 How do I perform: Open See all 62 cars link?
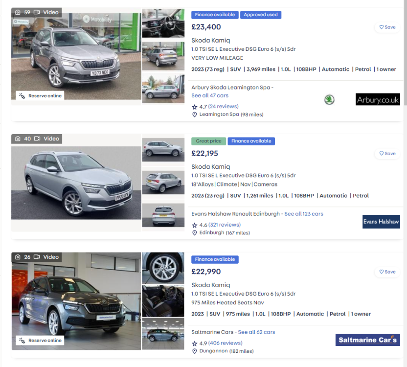point(256,332)
